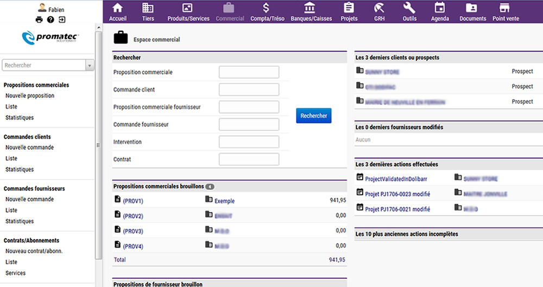Open Nouveau contrat/abonn. link

point(34,251)
